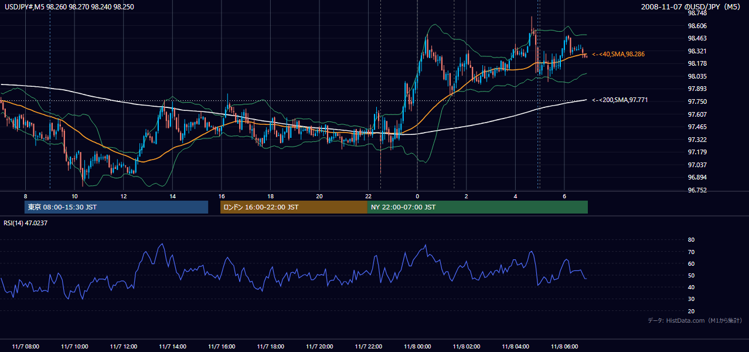Click the NY 22:00-07:00 JST session bar

coord(478,207)
